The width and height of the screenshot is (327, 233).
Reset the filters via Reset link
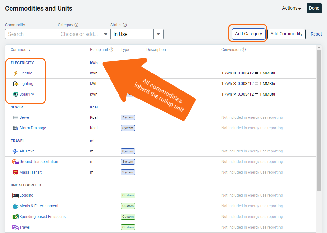point(316,34)
